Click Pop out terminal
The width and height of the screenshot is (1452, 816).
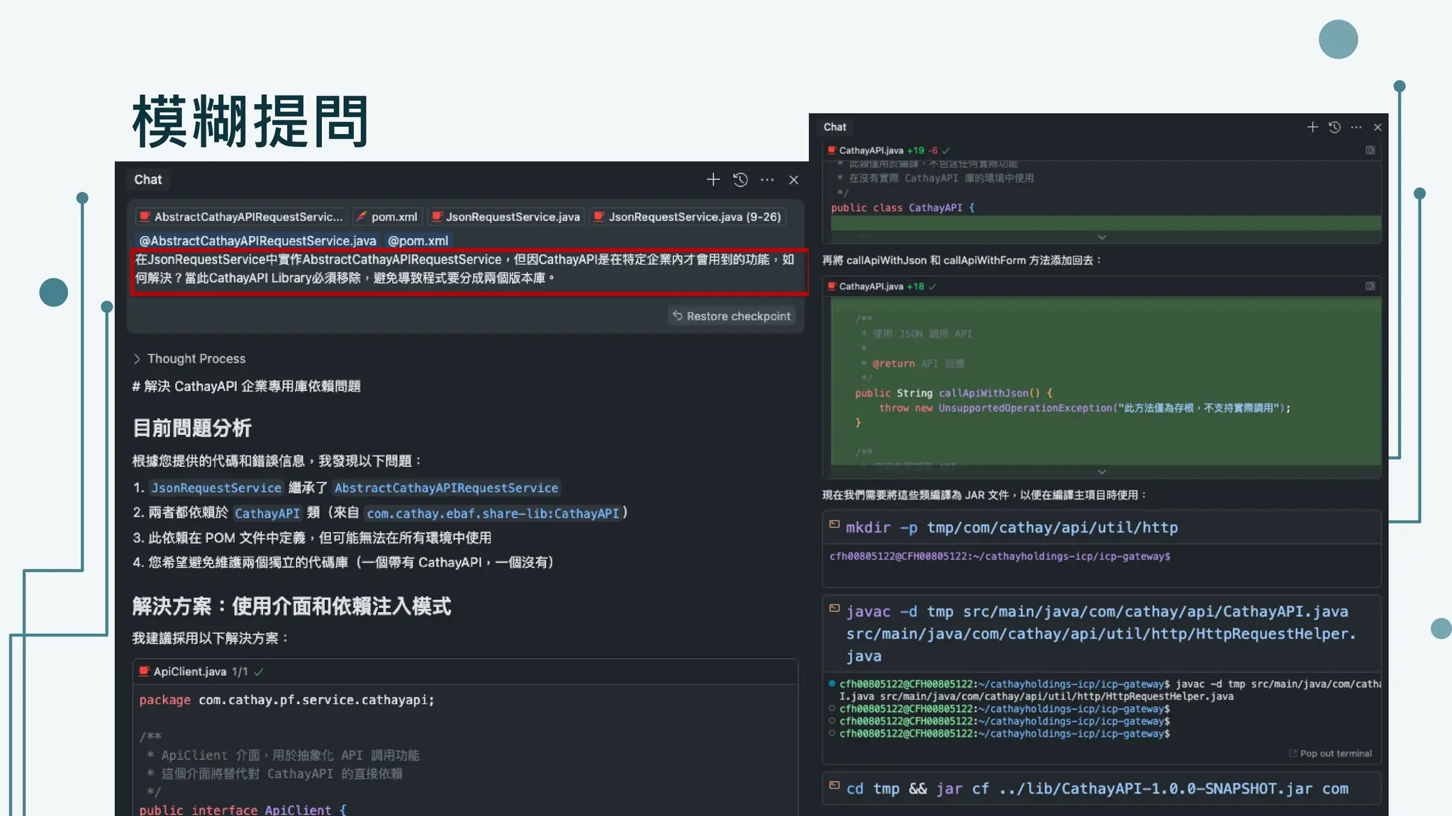click(x=1330, y=754)
